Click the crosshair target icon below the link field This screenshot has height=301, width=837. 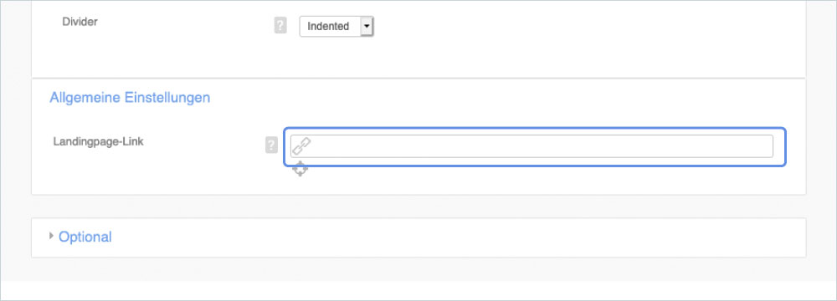pos(300,169)
